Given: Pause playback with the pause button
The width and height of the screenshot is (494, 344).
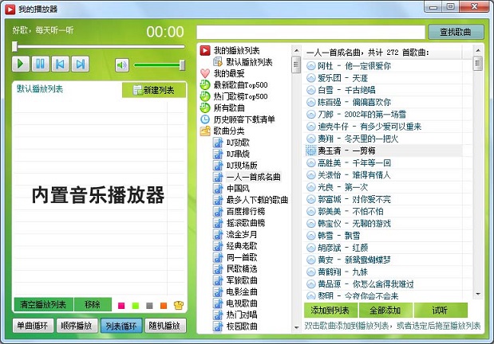Looking at the screenshot, I should click(41, 64).
